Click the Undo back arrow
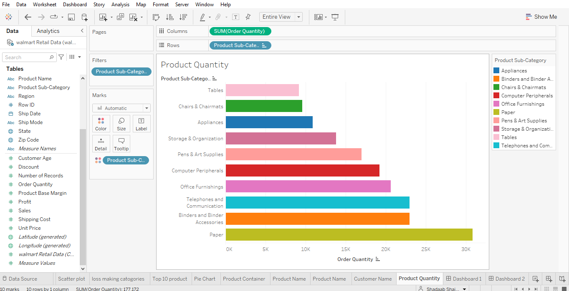569x291 pixels. [28, 17]
